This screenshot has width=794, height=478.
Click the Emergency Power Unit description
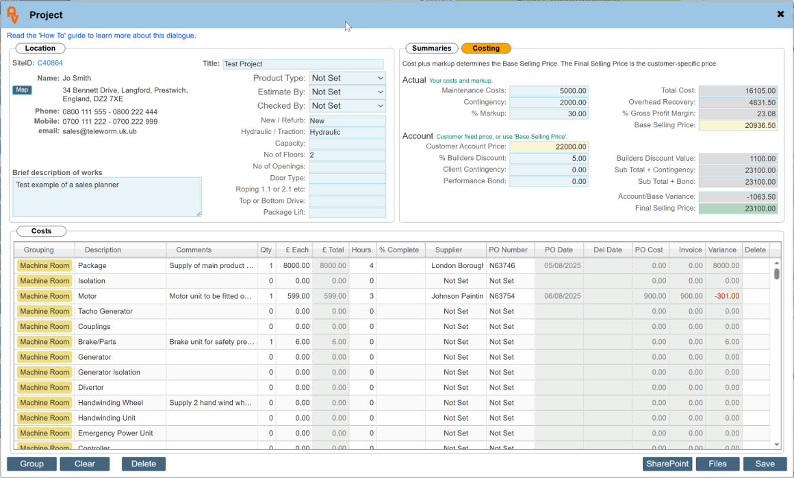tap(120, 433)
